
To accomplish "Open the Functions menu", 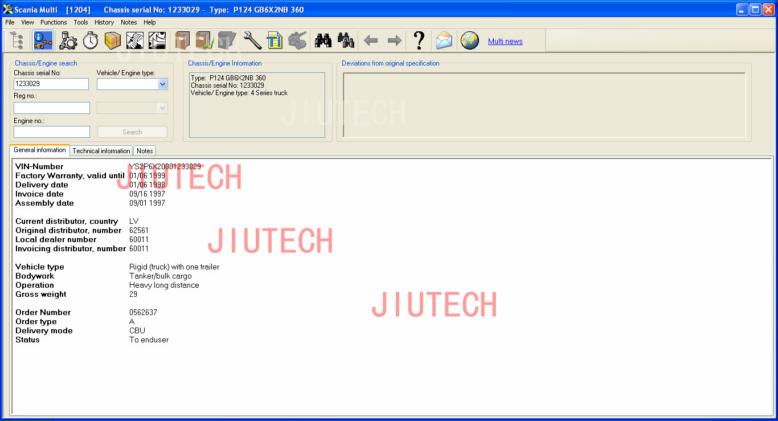I will (54, 22).
